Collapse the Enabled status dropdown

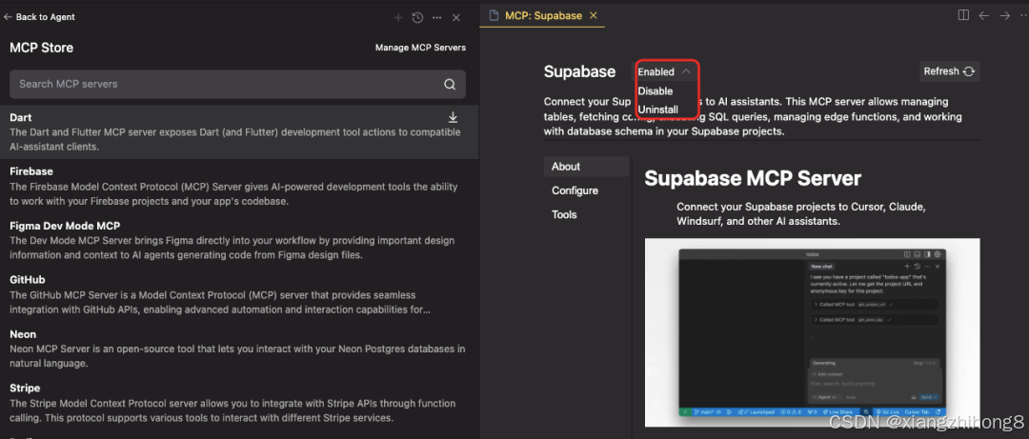click(x=664, y=71)
